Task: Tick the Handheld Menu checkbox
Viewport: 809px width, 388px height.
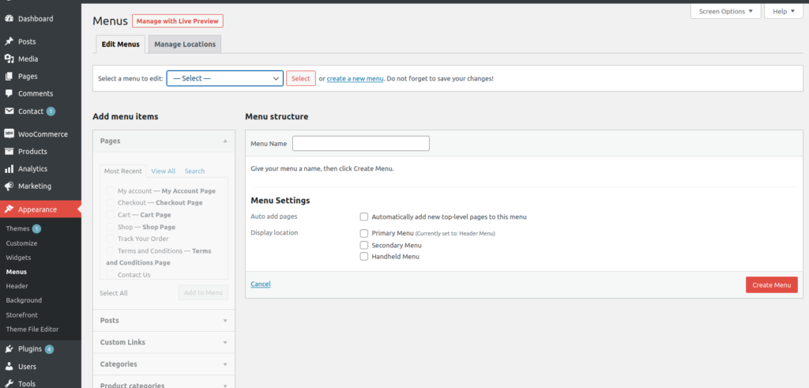Action: 364,256
